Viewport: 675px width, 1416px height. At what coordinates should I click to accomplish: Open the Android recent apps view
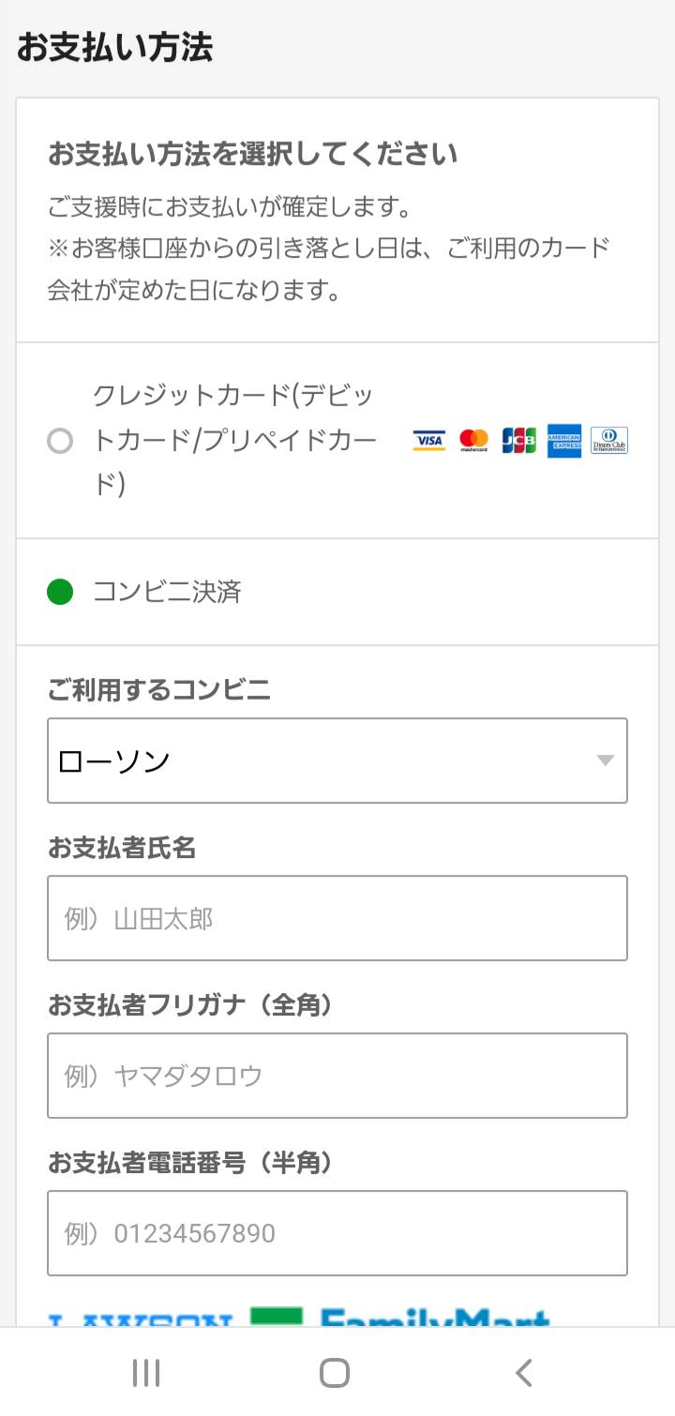(x=146, y=1373)
